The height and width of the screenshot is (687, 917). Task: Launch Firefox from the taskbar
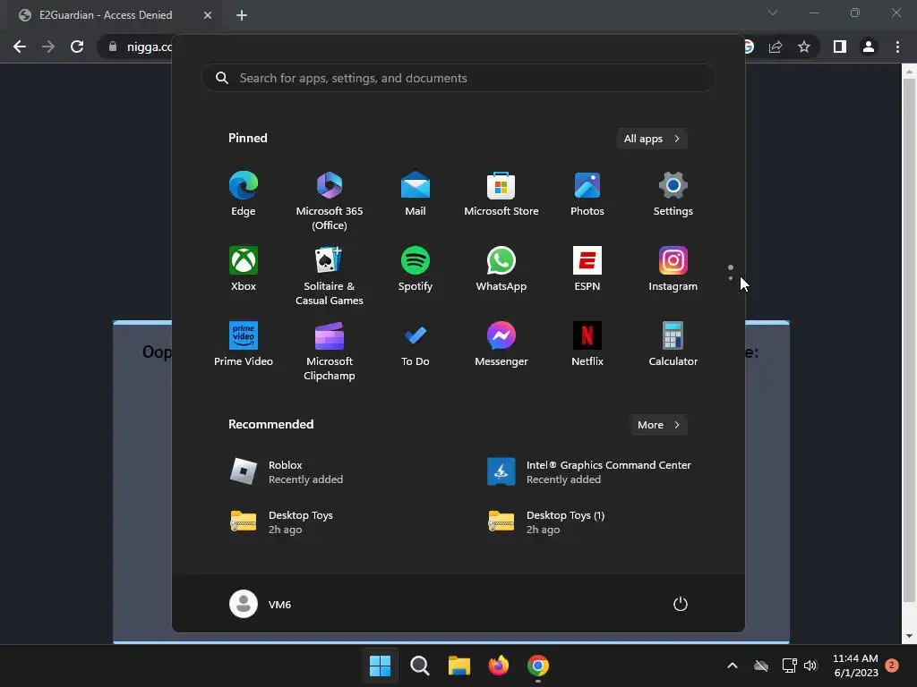point(498,666)
